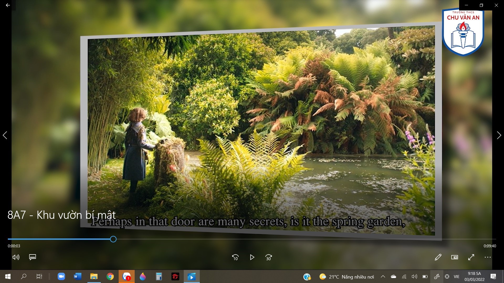
Task: Open the pencil edit options
Action: coord(438,257)
